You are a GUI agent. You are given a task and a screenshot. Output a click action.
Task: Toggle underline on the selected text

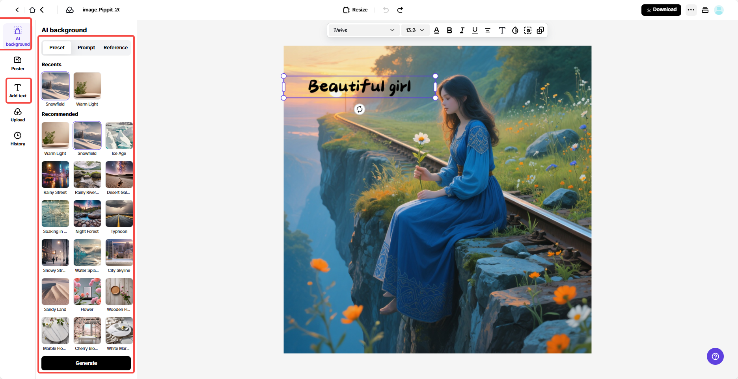475,30
